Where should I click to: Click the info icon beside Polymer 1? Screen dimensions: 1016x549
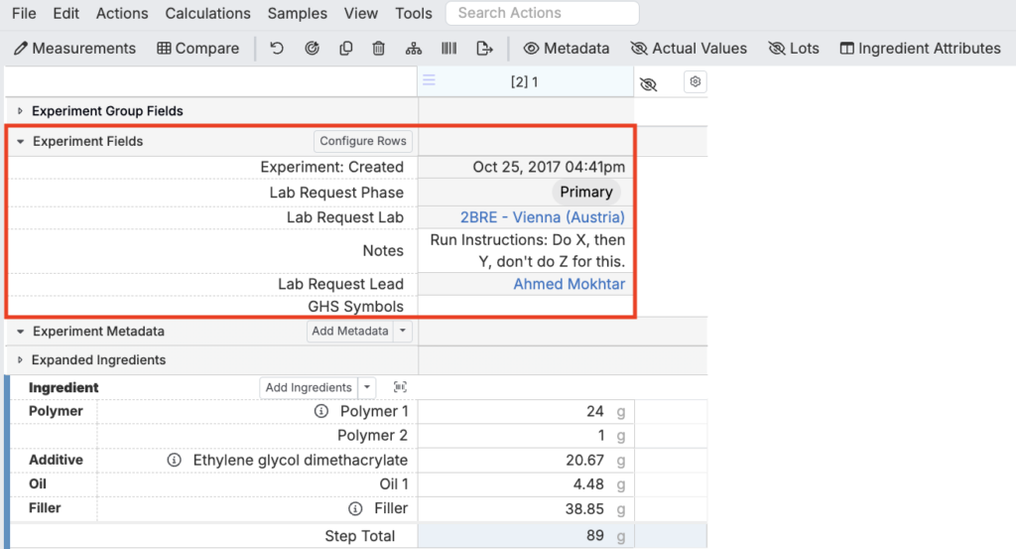coord(321,411)
